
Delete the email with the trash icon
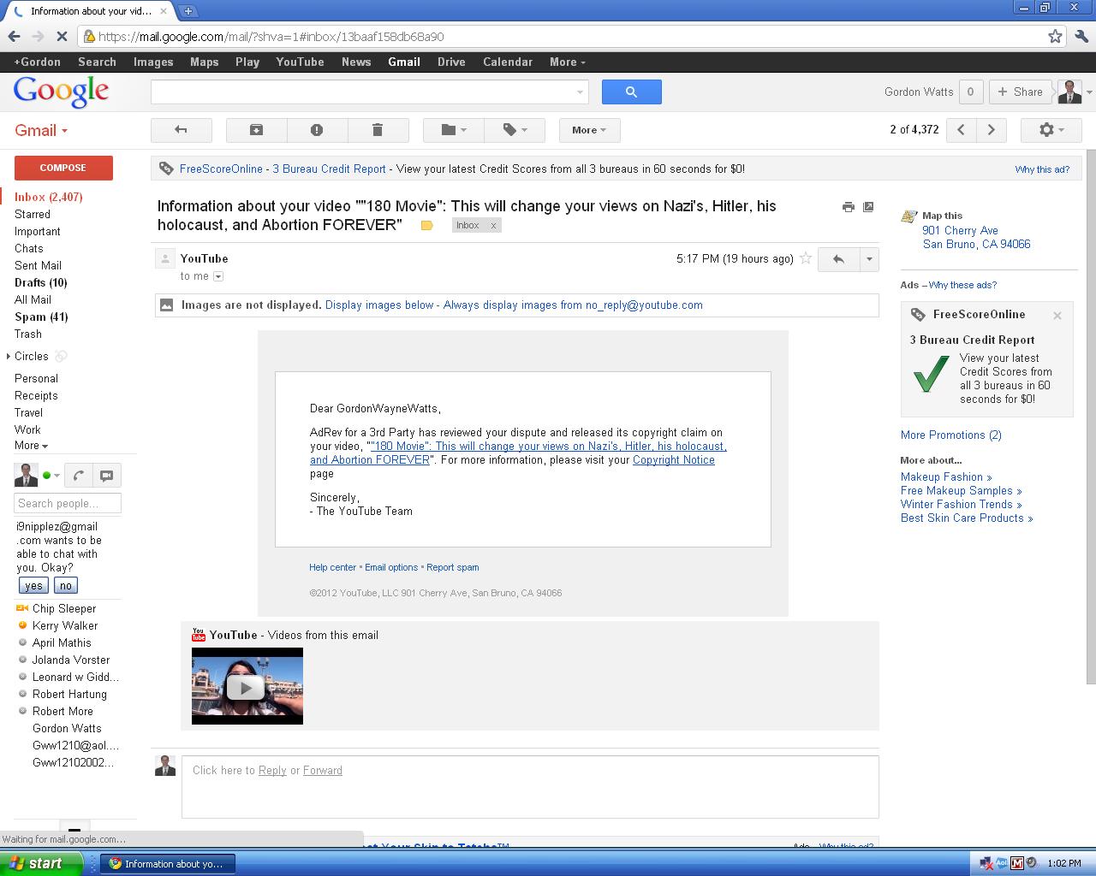pos(378,130)
